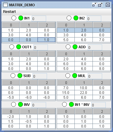Focus the INV value field
The image size is (113, 132).
point(39,105)
